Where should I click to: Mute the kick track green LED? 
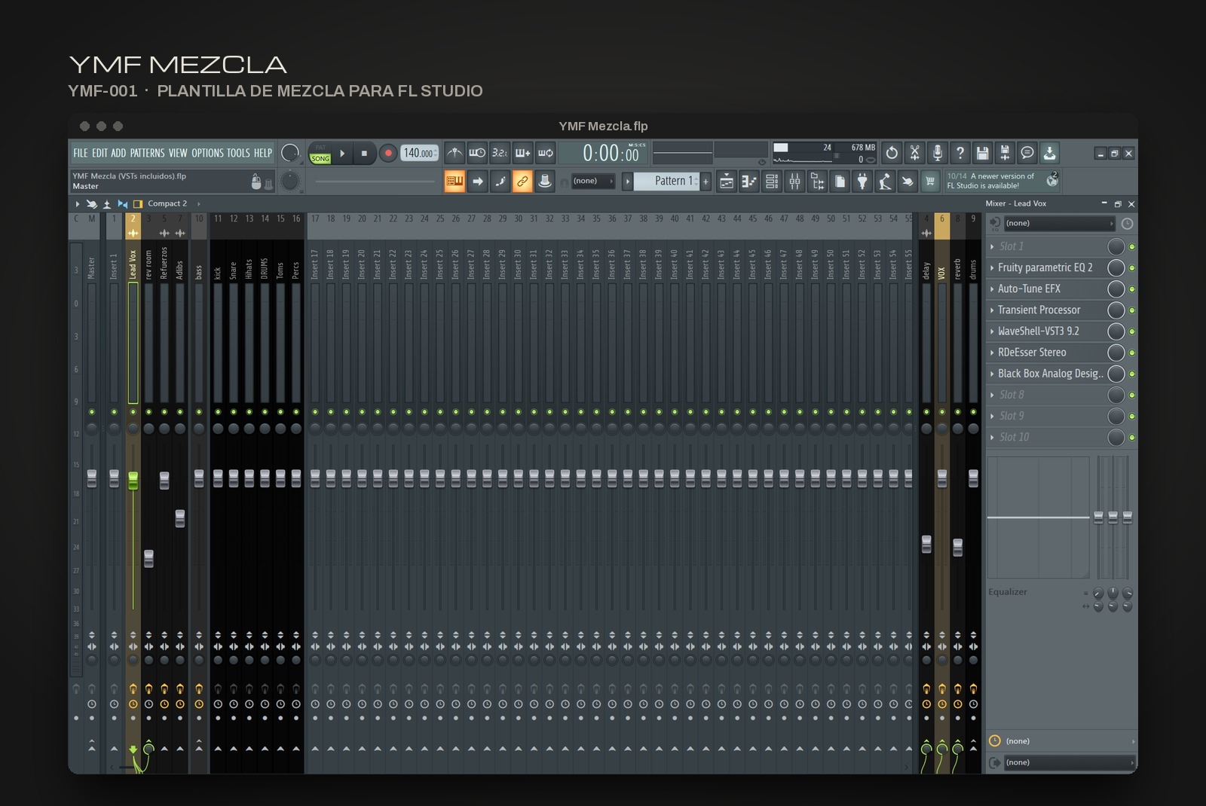coord(218,412)
